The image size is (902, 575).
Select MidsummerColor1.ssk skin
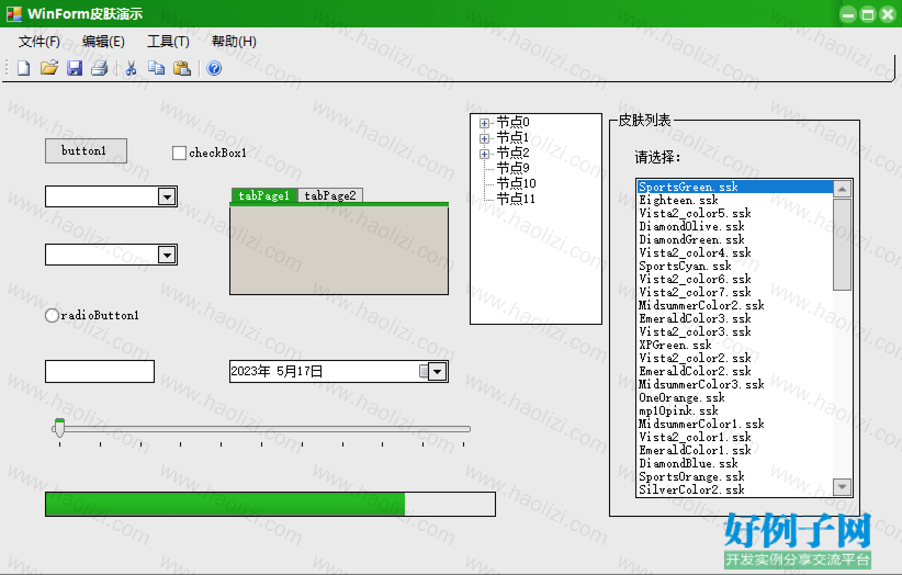pyautogui.click(x=735, y=424)
